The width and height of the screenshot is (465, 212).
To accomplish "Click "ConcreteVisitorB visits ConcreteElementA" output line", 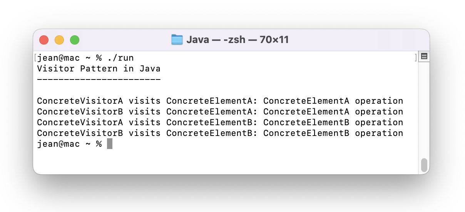I will tap(220, 112).
